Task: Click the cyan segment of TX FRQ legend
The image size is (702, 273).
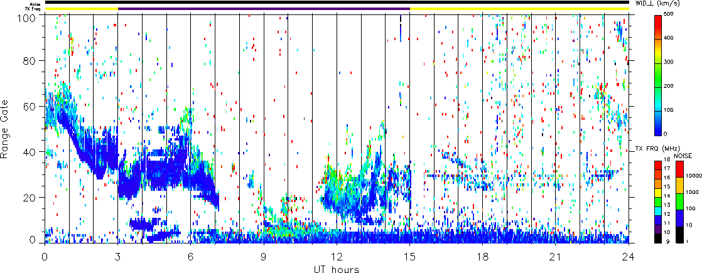Action: 658,211
